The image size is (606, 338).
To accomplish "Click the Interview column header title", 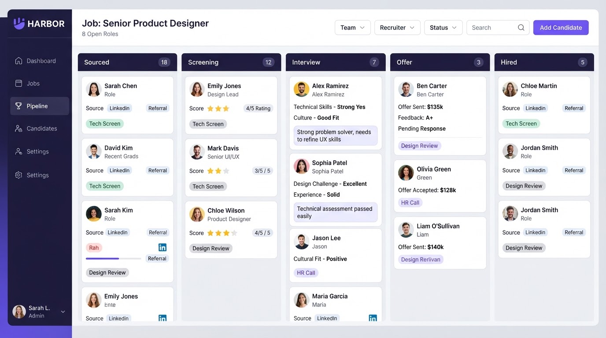I will [306, 62].
